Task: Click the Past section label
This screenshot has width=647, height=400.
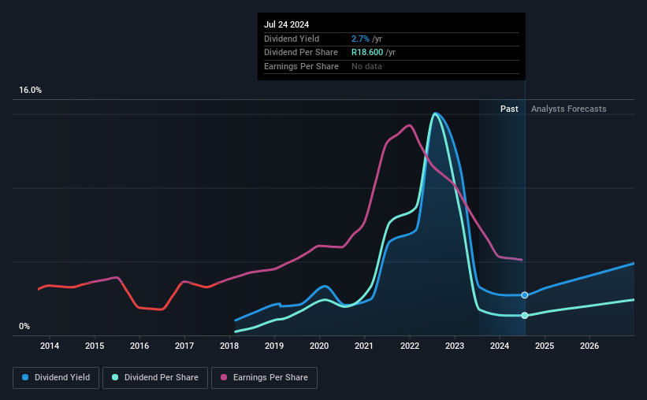Action: pyautogui.click(x=509, y=109)
